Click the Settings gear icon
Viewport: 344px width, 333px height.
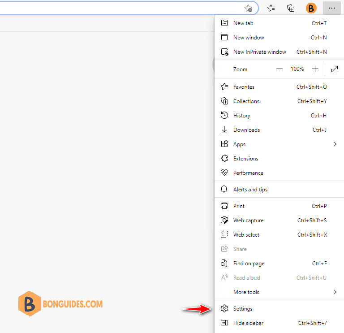click(x=224, y=308)
